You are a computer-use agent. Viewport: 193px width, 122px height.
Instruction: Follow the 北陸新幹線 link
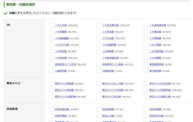[x=108, y=71]
